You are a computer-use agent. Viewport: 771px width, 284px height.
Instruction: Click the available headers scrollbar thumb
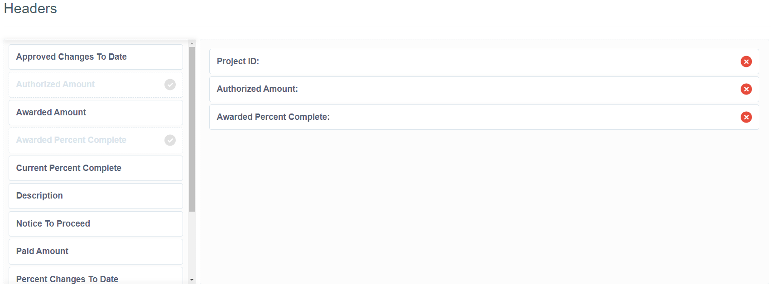coord(192,129)
